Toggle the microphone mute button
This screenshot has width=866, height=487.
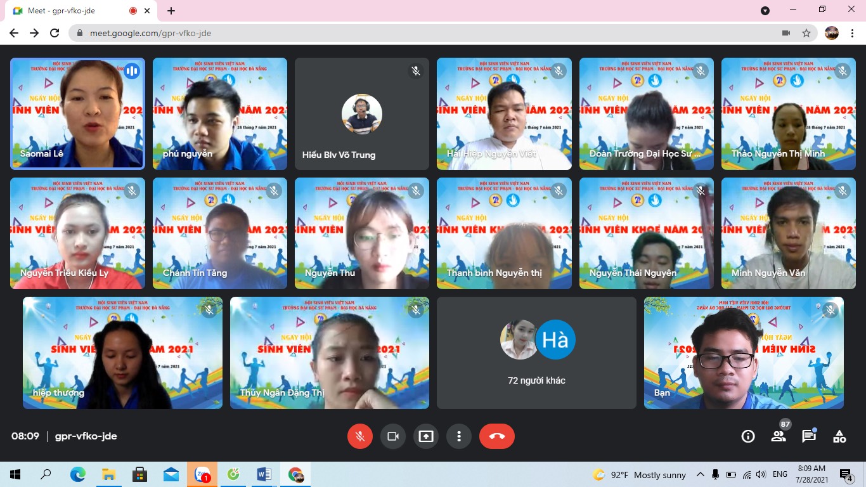[x=360, y=436]
